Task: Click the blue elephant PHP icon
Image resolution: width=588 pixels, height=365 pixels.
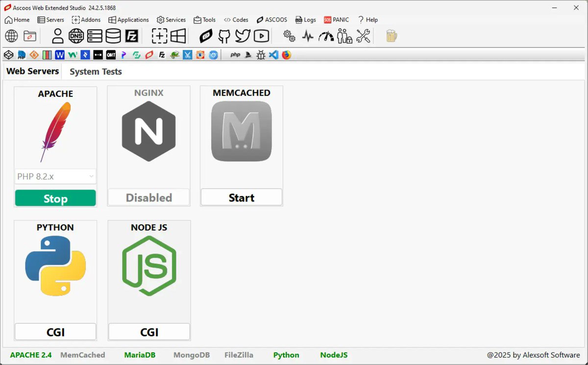Action: 22,55
